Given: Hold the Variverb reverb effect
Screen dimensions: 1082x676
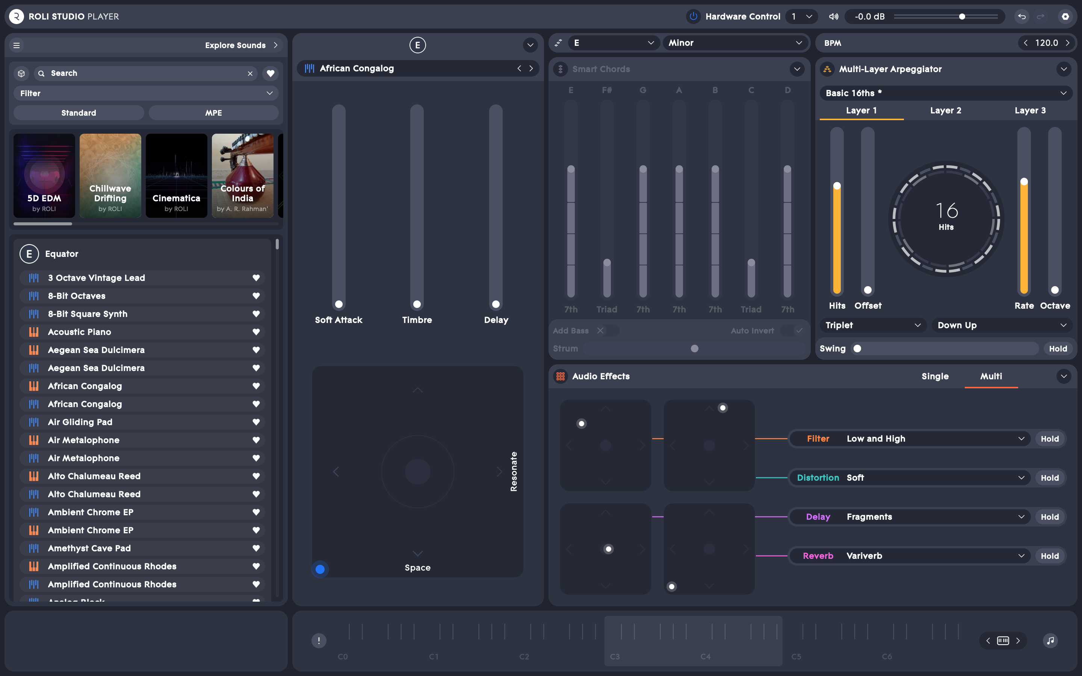Looking at the screenshot, I should [1050, 556].
